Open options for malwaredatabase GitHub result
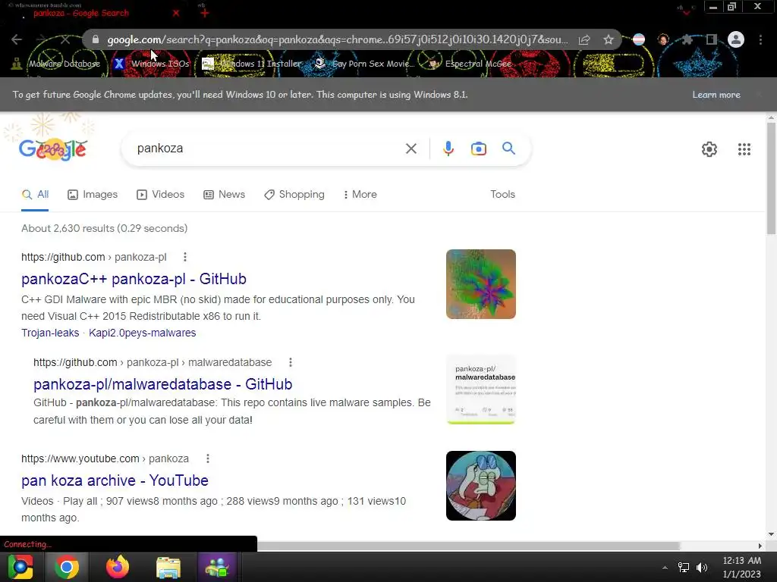The width and height of the screenshot is (777, 582). [x=291, y=362]
